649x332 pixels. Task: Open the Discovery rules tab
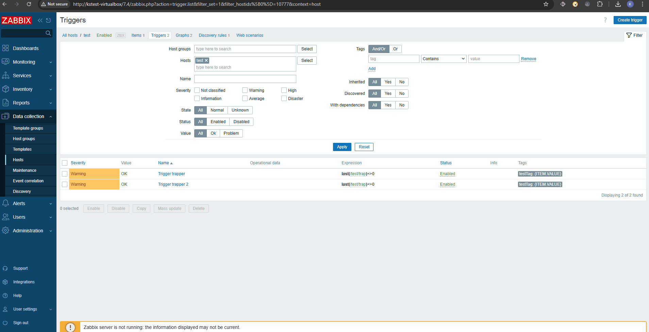(x=214, y=35)
